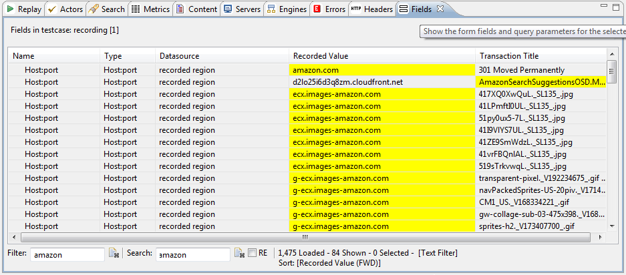This screenshot has width=626, height=275.
Task: Select the amazon.com recorded value cell
Action: click(382, 70)
